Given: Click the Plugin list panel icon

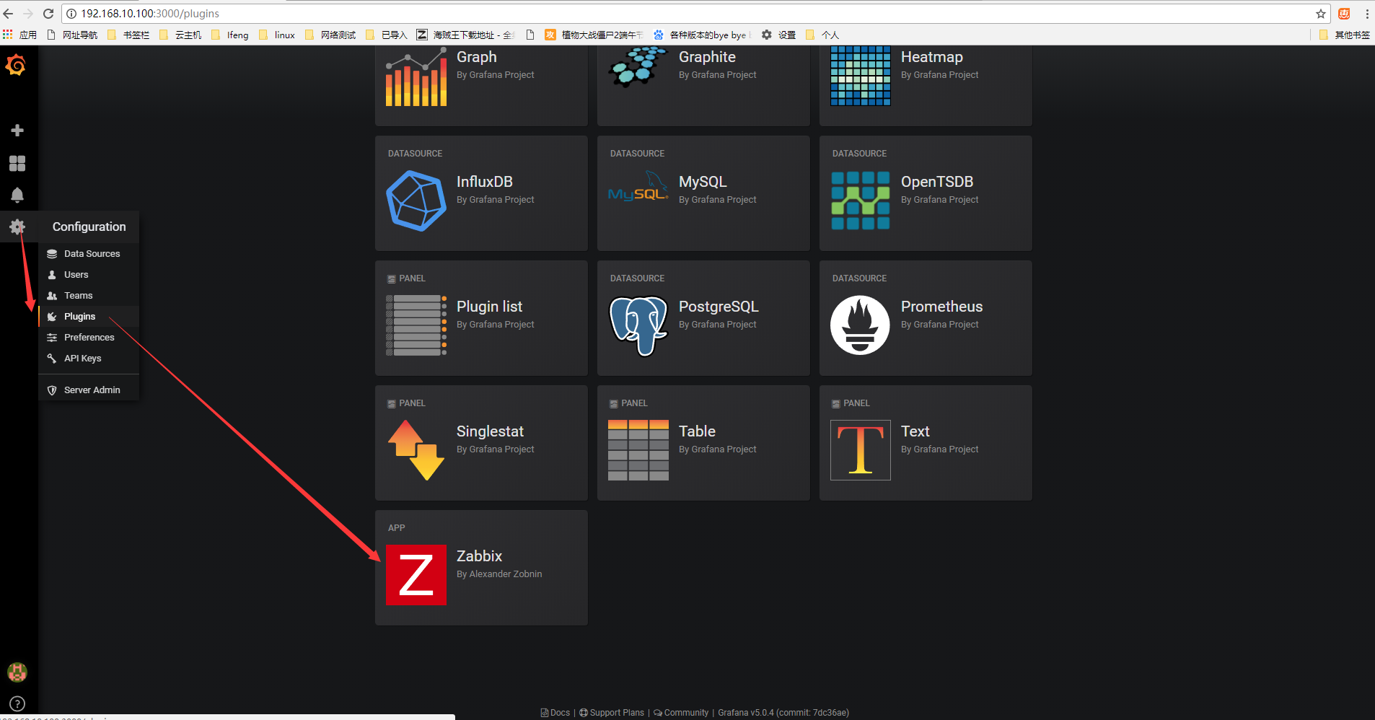Looking at the screenshot, I should pyautogui.click(x=416, y=325).
